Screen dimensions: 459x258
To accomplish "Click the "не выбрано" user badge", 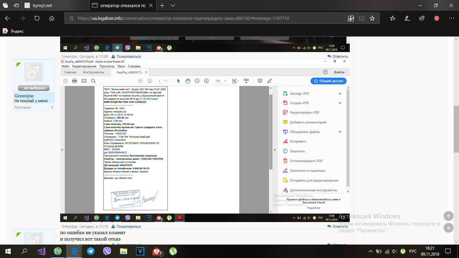I will [x=34, y=88].
